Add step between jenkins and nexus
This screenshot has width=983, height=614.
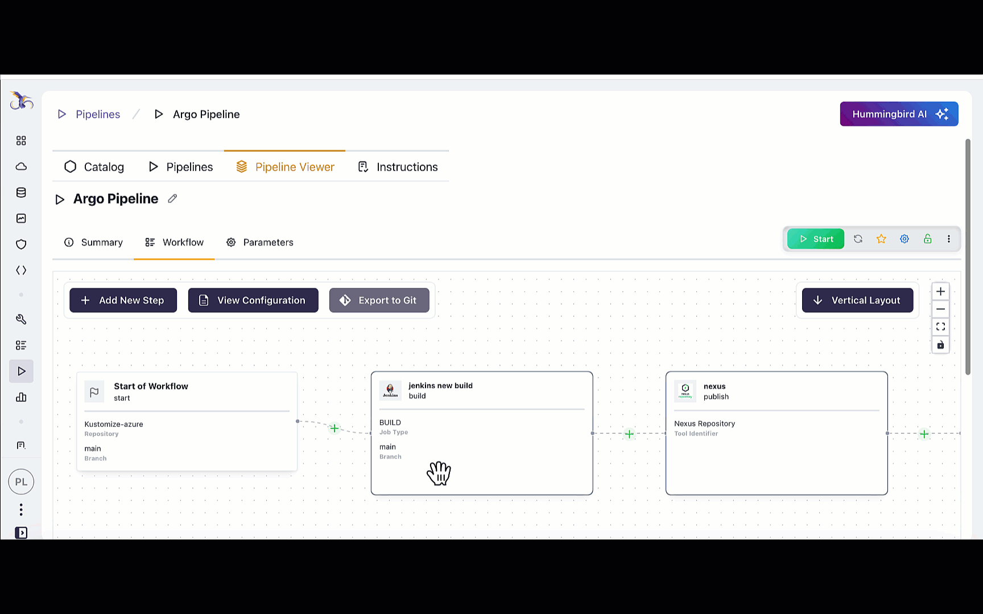[629, 434]
